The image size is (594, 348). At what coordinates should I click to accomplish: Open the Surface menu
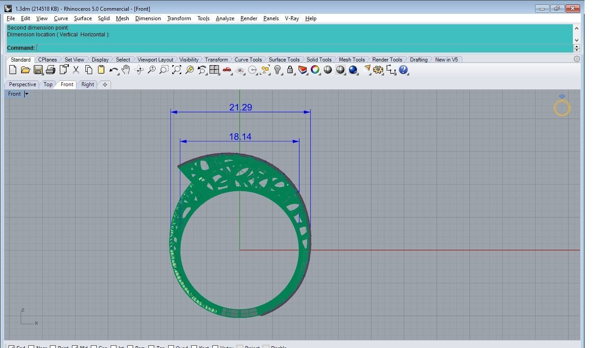(x=83, y=18)
